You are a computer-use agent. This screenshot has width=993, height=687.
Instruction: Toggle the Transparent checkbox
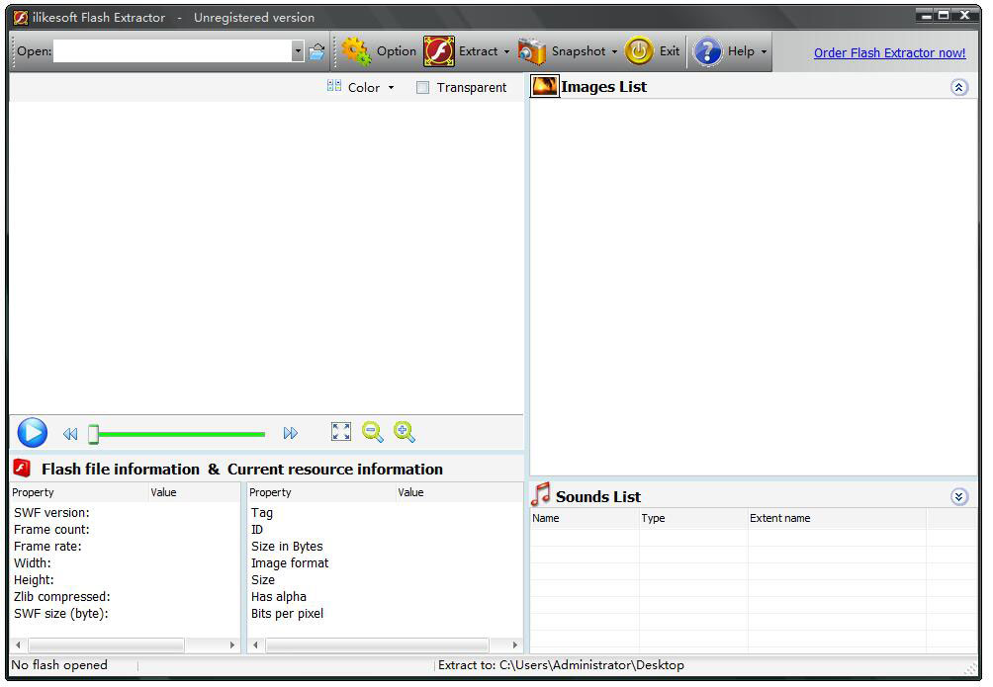[x=422, y=87]
